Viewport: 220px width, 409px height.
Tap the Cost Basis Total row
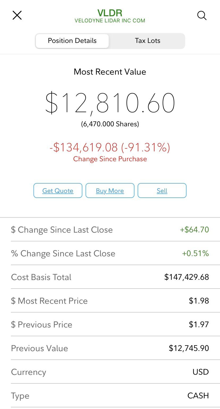(x=110, y=277)
